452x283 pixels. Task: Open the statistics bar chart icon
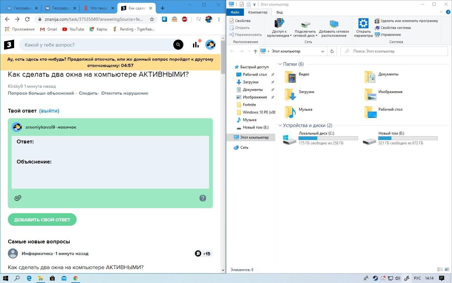[x=196, y=45]
